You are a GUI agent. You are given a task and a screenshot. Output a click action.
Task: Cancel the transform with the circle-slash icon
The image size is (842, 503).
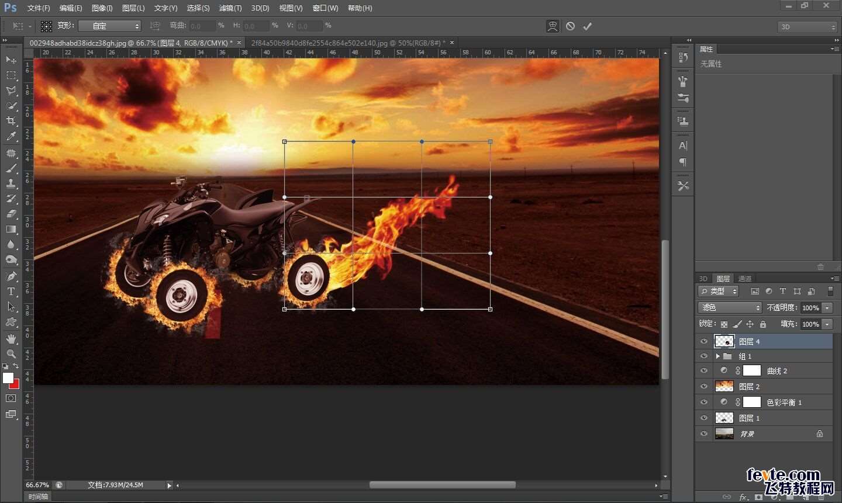570,26
